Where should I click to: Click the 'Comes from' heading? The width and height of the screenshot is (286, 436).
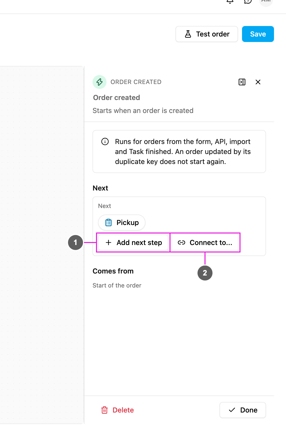click(x=113, y=271)
